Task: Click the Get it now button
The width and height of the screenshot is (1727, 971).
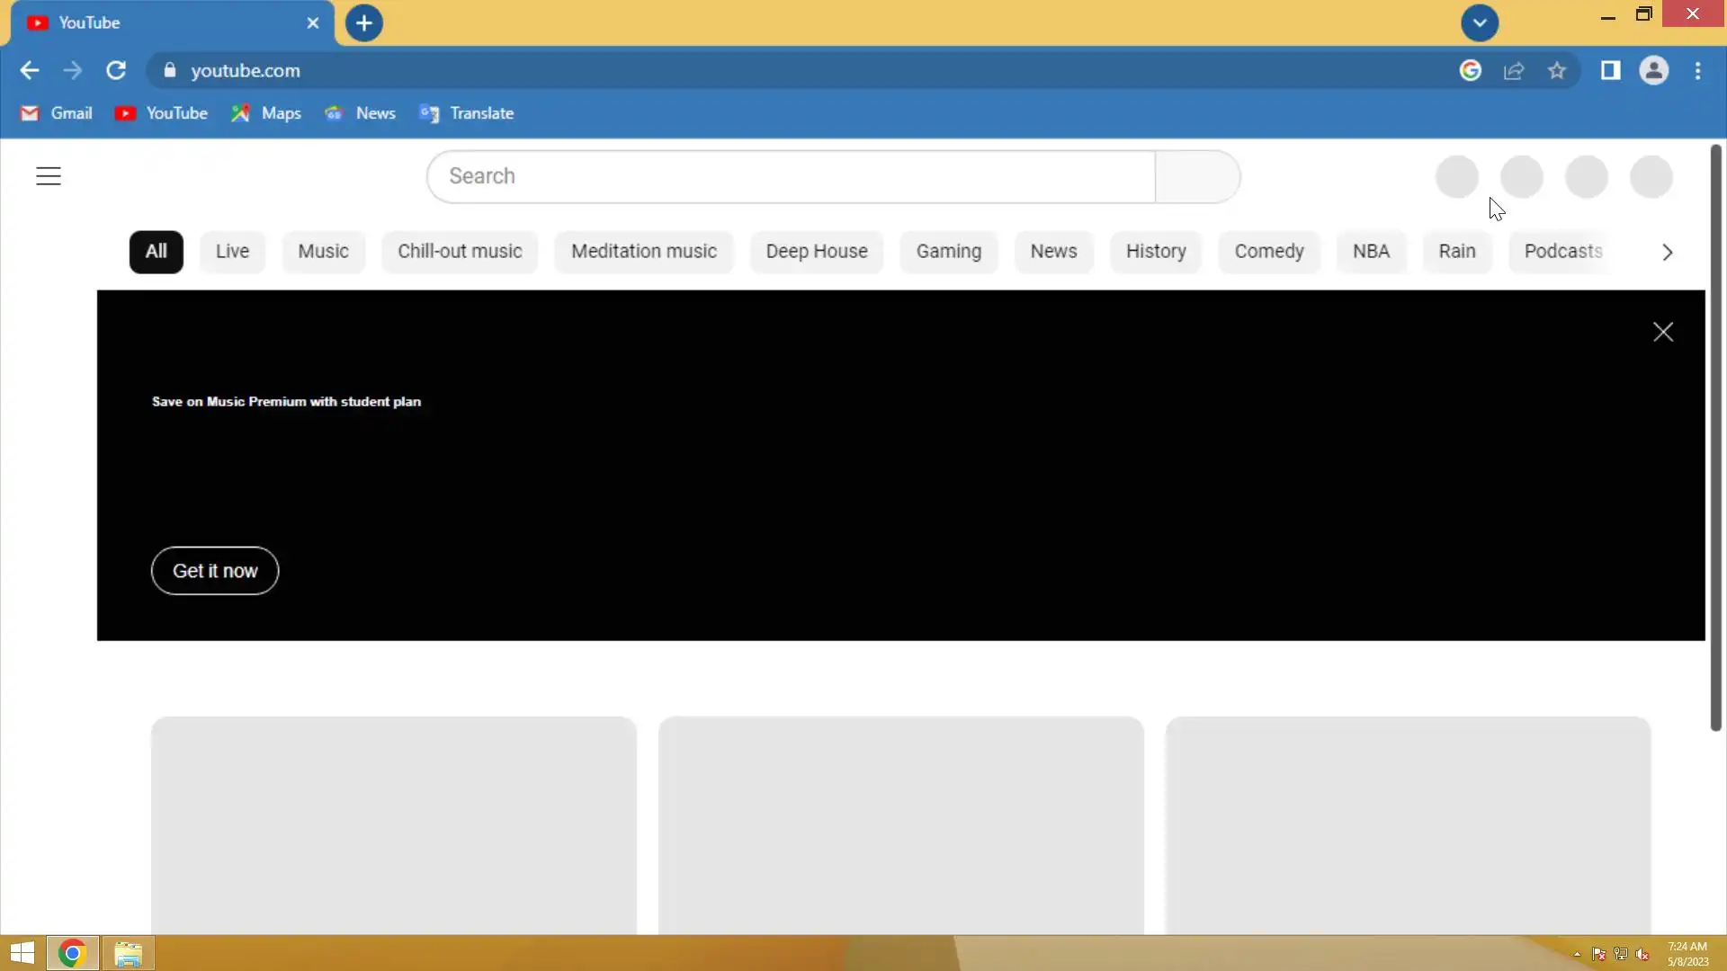Action: pos(215,571)
